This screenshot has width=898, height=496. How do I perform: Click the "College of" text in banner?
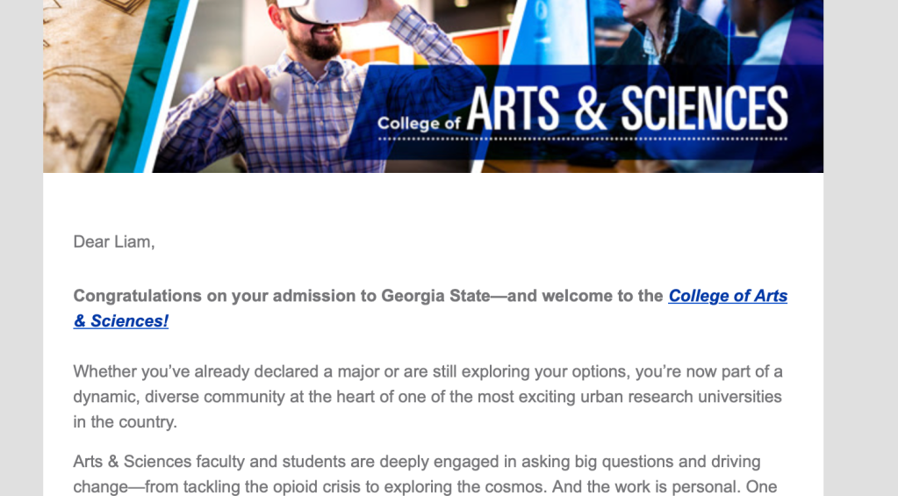tap(420, 123)
